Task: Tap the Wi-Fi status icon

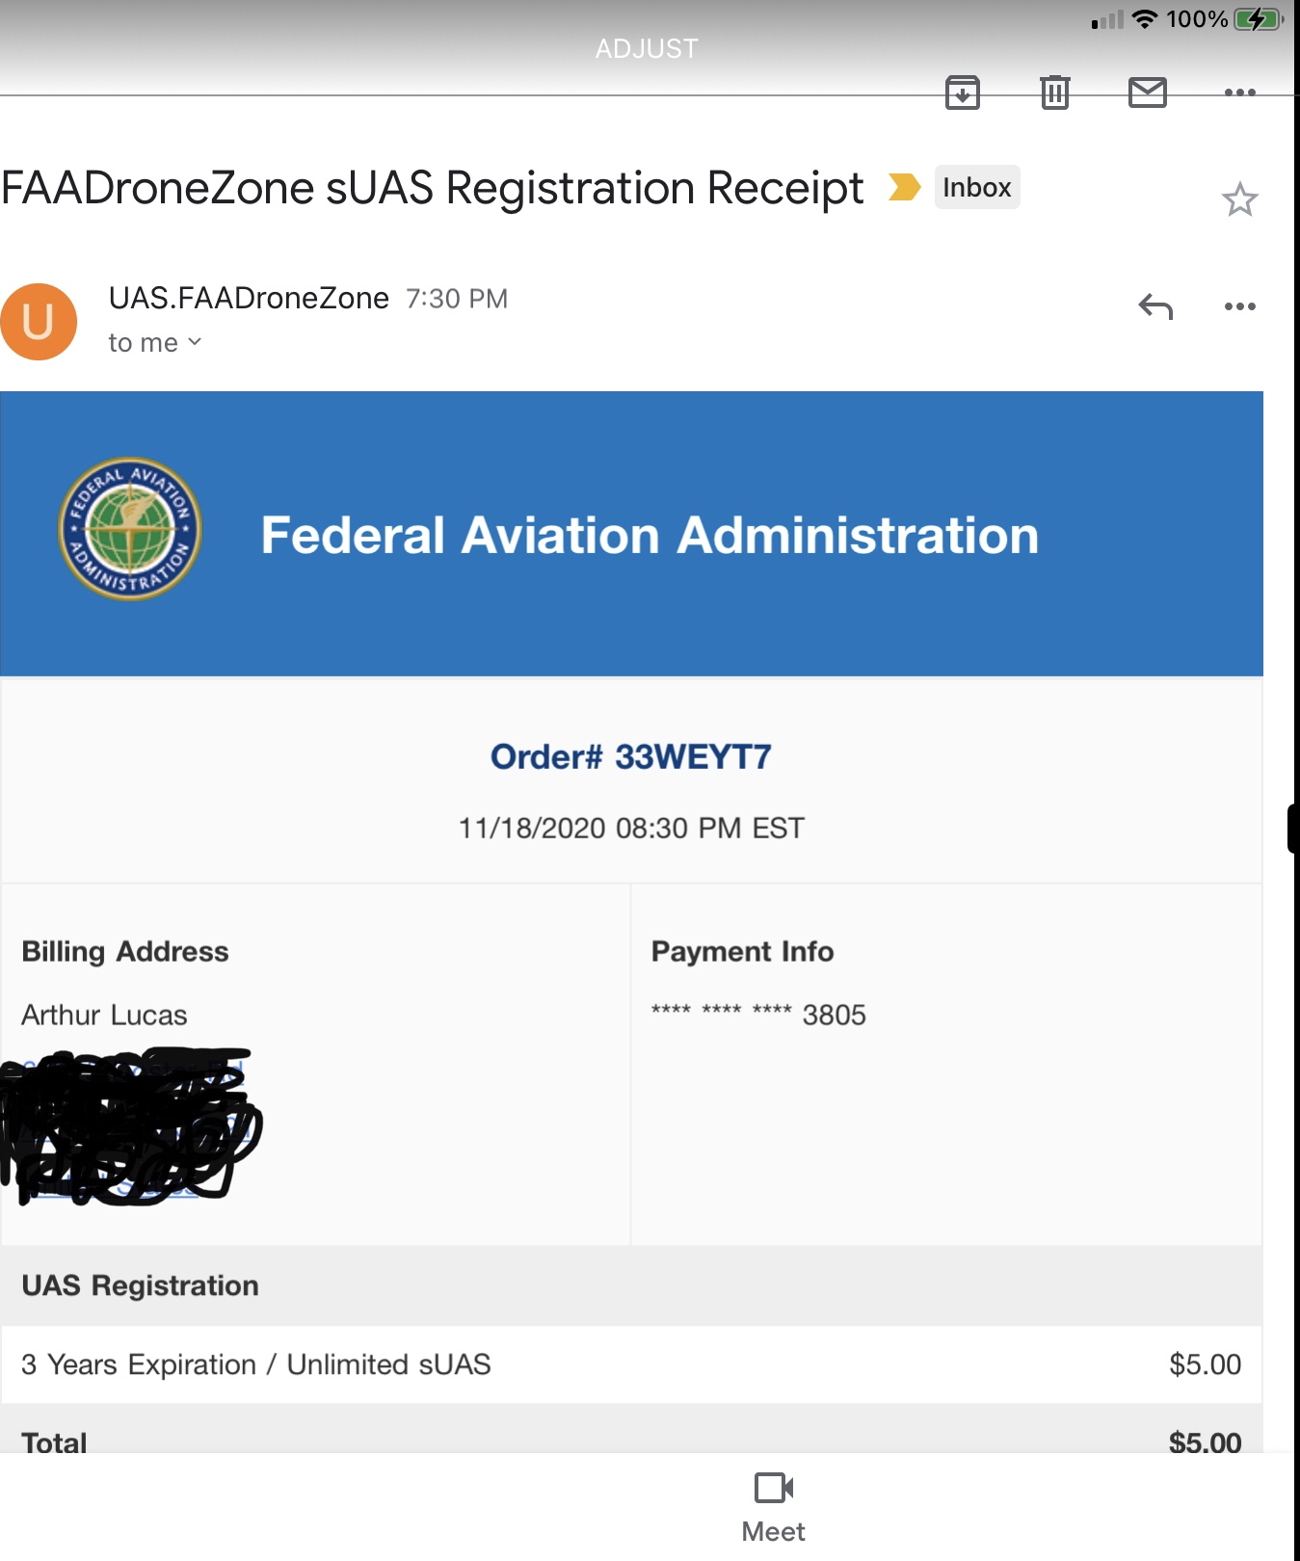Action: (x=1145, y=19)
